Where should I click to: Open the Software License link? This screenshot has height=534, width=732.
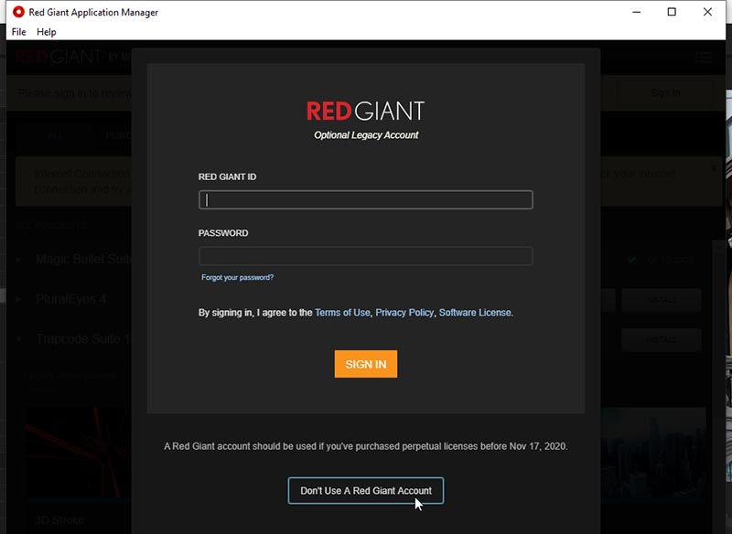pos(475,313)
